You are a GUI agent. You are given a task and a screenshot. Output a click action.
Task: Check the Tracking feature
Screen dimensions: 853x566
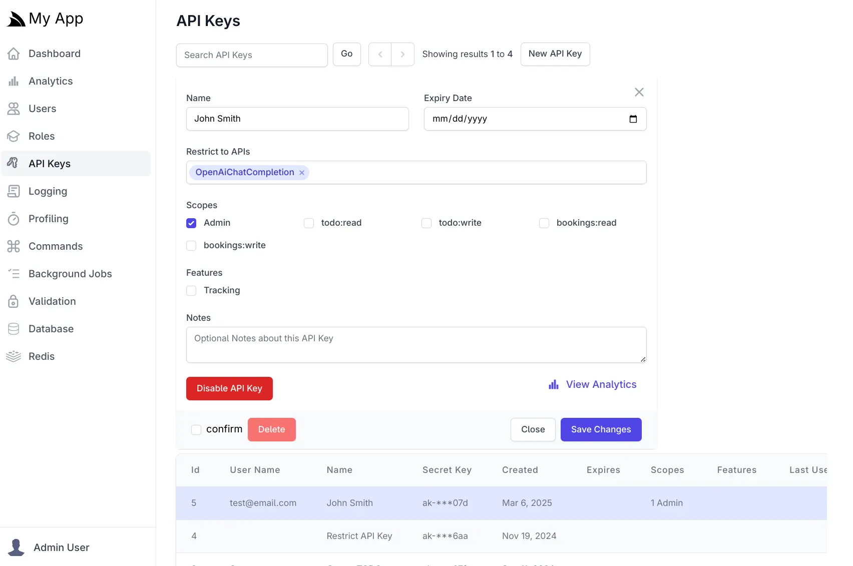tap(191, 291)
